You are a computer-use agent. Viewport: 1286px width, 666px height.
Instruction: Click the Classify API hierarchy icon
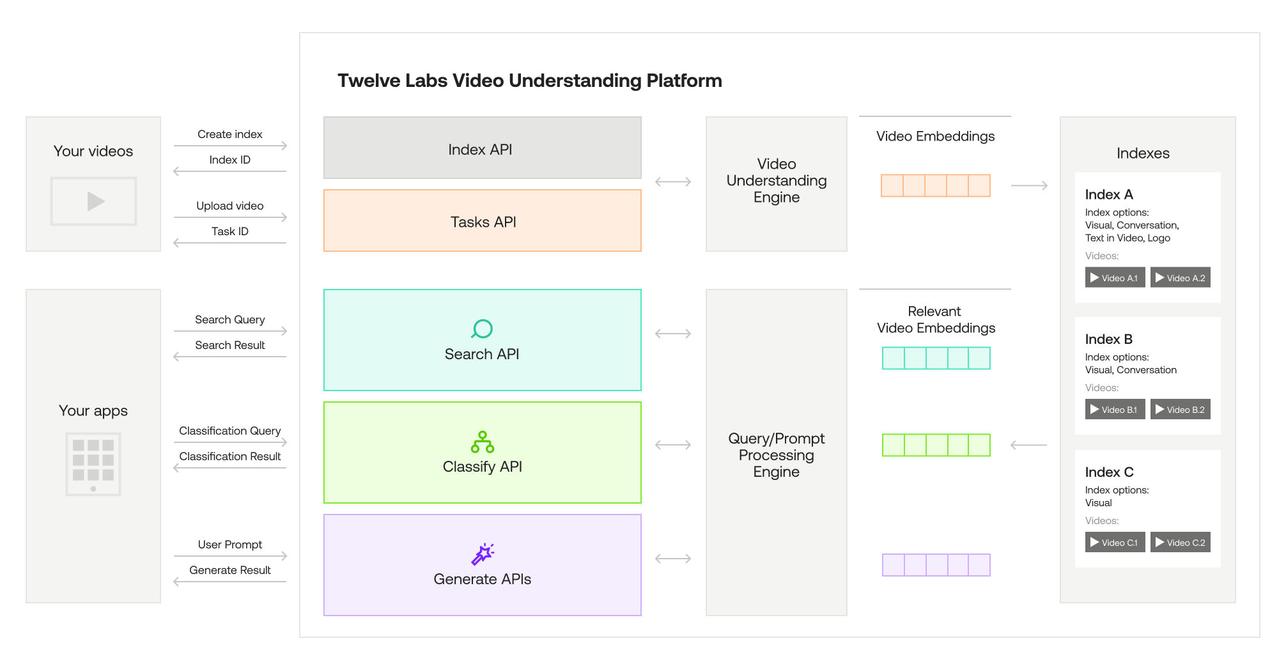click(483, 442)
